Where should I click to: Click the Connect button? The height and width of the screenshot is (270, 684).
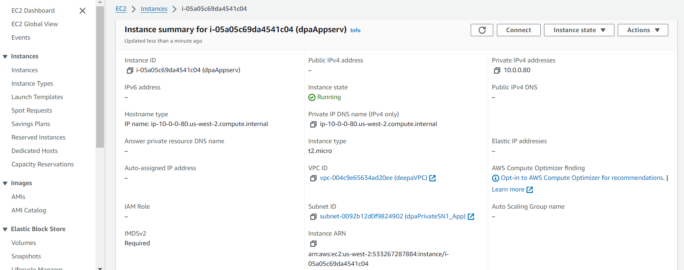[518, 30]
